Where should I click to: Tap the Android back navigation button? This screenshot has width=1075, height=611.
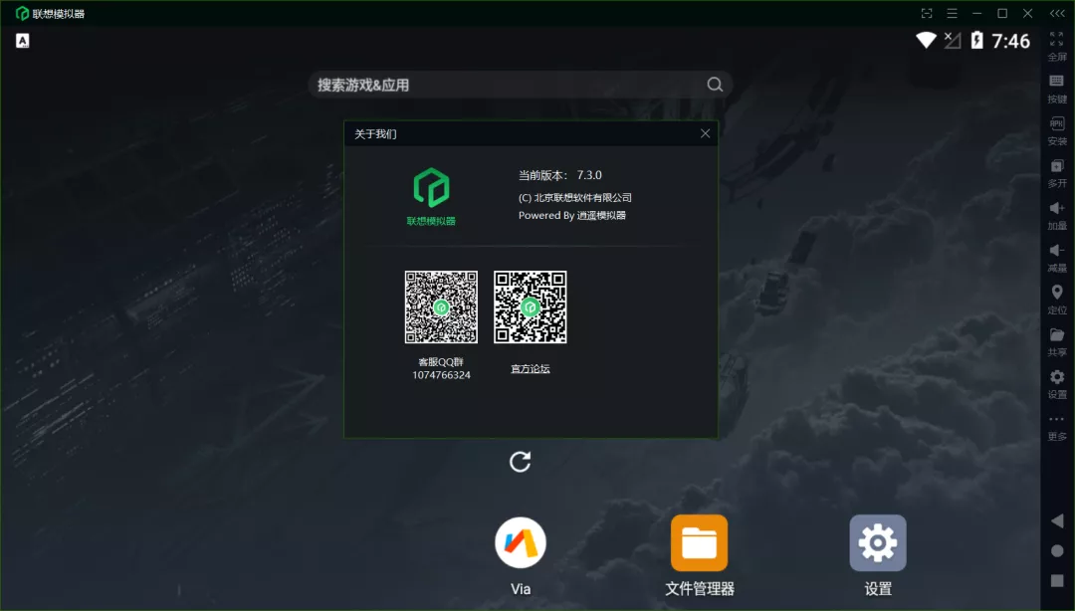click(x=1056, y=520)
